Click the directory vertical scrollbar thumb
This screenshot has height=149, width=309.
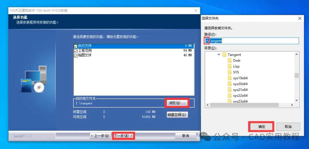pyautogui.click(x=297, y=76)
